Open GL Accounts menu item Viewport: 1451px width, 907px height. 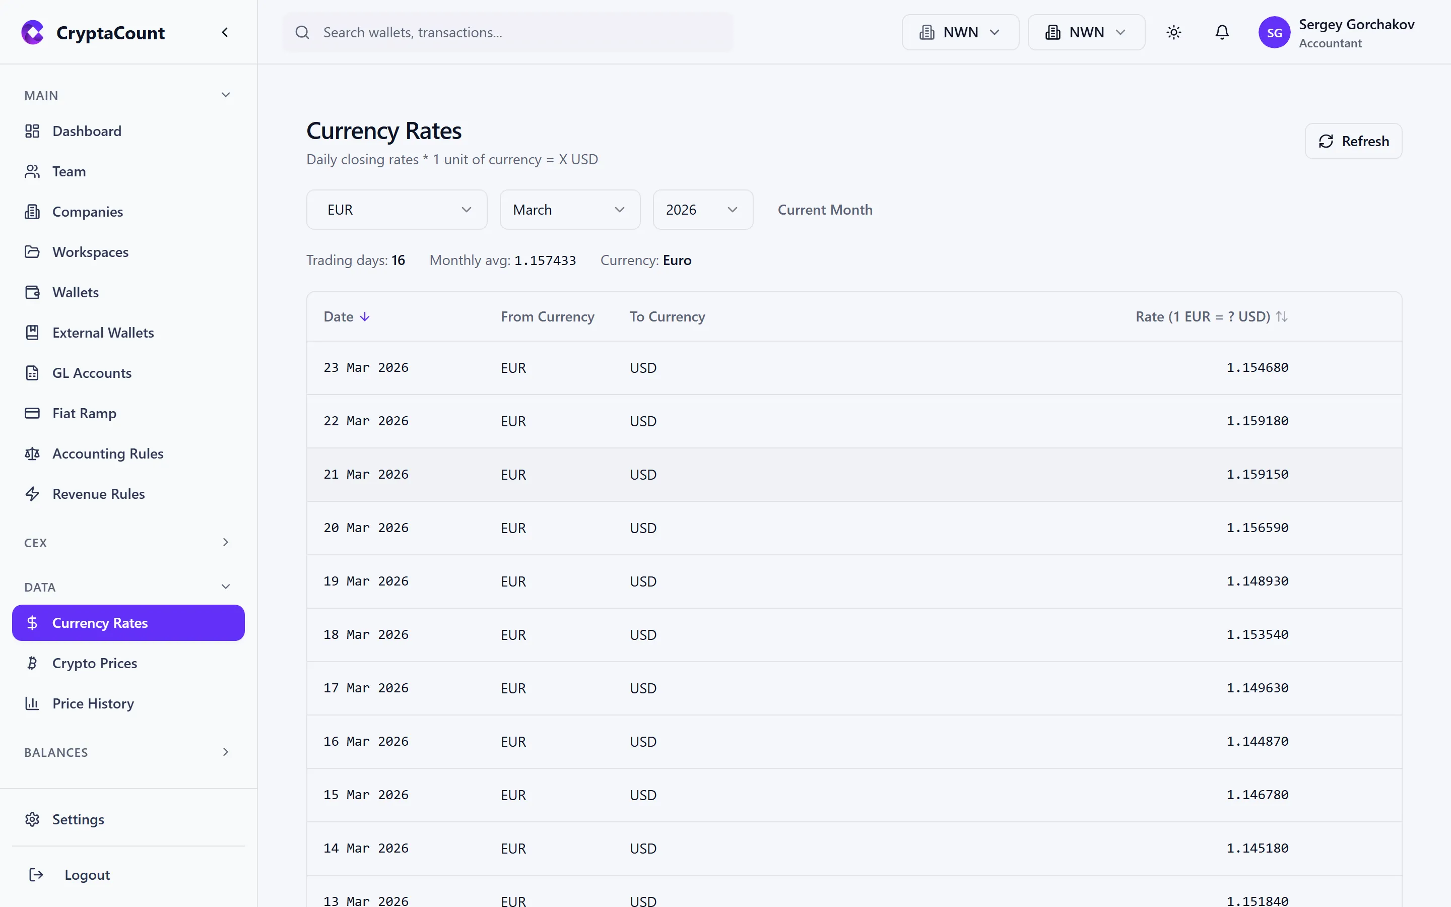click(x=92, y=373)
